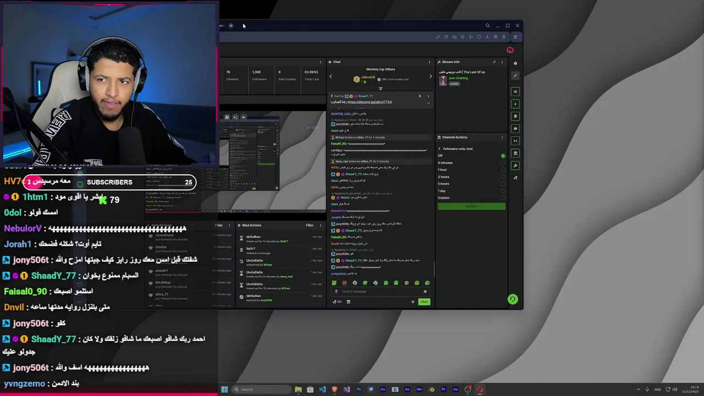The width and height of the screenshot is (704, 396).
Task: Click the browser search magnifier icon
Action: point(487,25)
